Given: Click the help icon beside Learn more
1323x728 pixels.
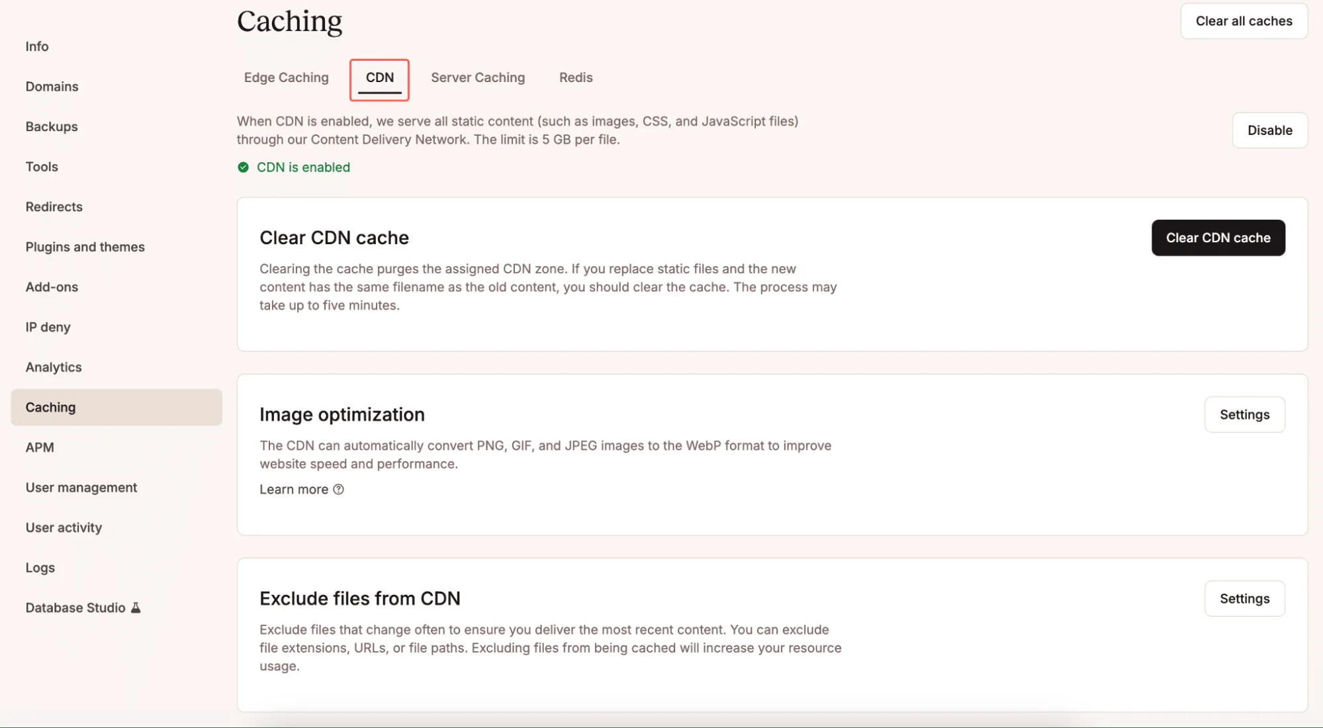Looking at the screenshot, I should [339, 489].
